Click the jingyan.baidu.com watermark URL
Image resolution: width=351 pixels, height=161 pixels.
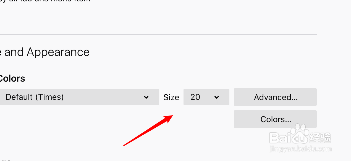[x=300, y=149]
